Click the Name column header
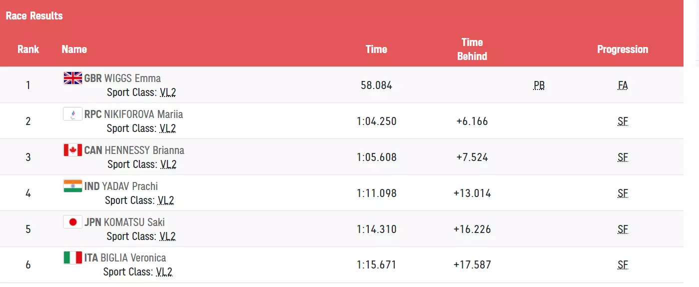699x287 pixels. (74, 49)
